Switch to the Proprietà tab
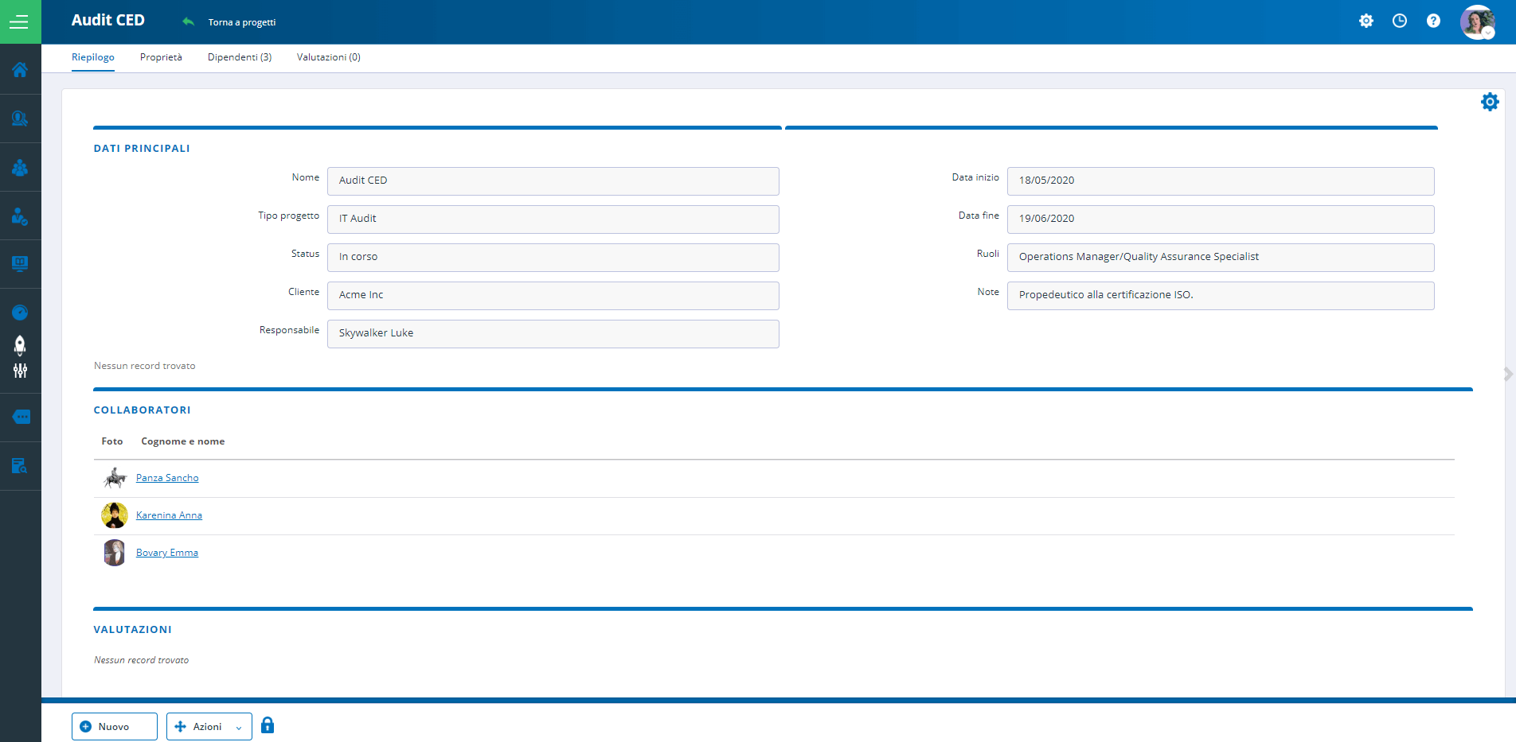 161,57
